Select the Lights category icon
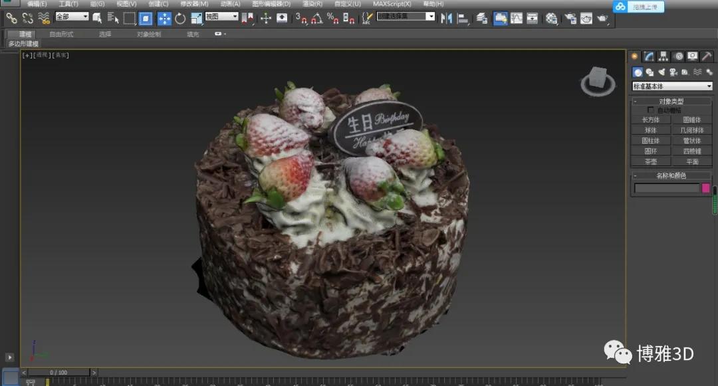This screenshot has height=386, width=718. [661, 72]
